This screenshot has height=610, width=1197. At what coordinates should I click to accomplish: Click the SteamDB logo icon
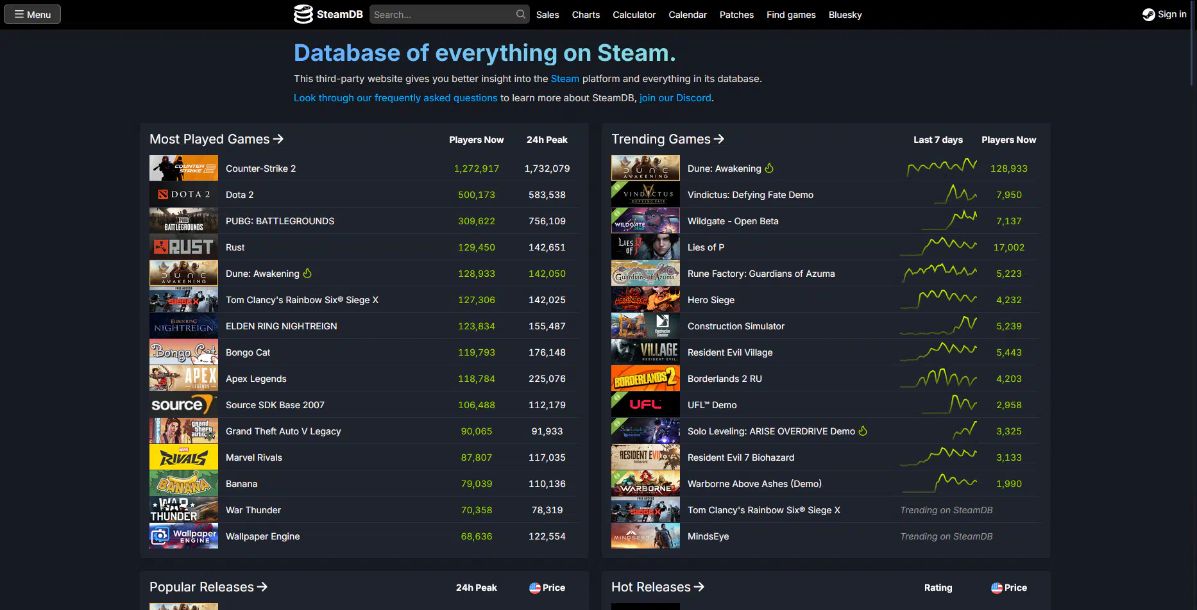coord(303,14)
